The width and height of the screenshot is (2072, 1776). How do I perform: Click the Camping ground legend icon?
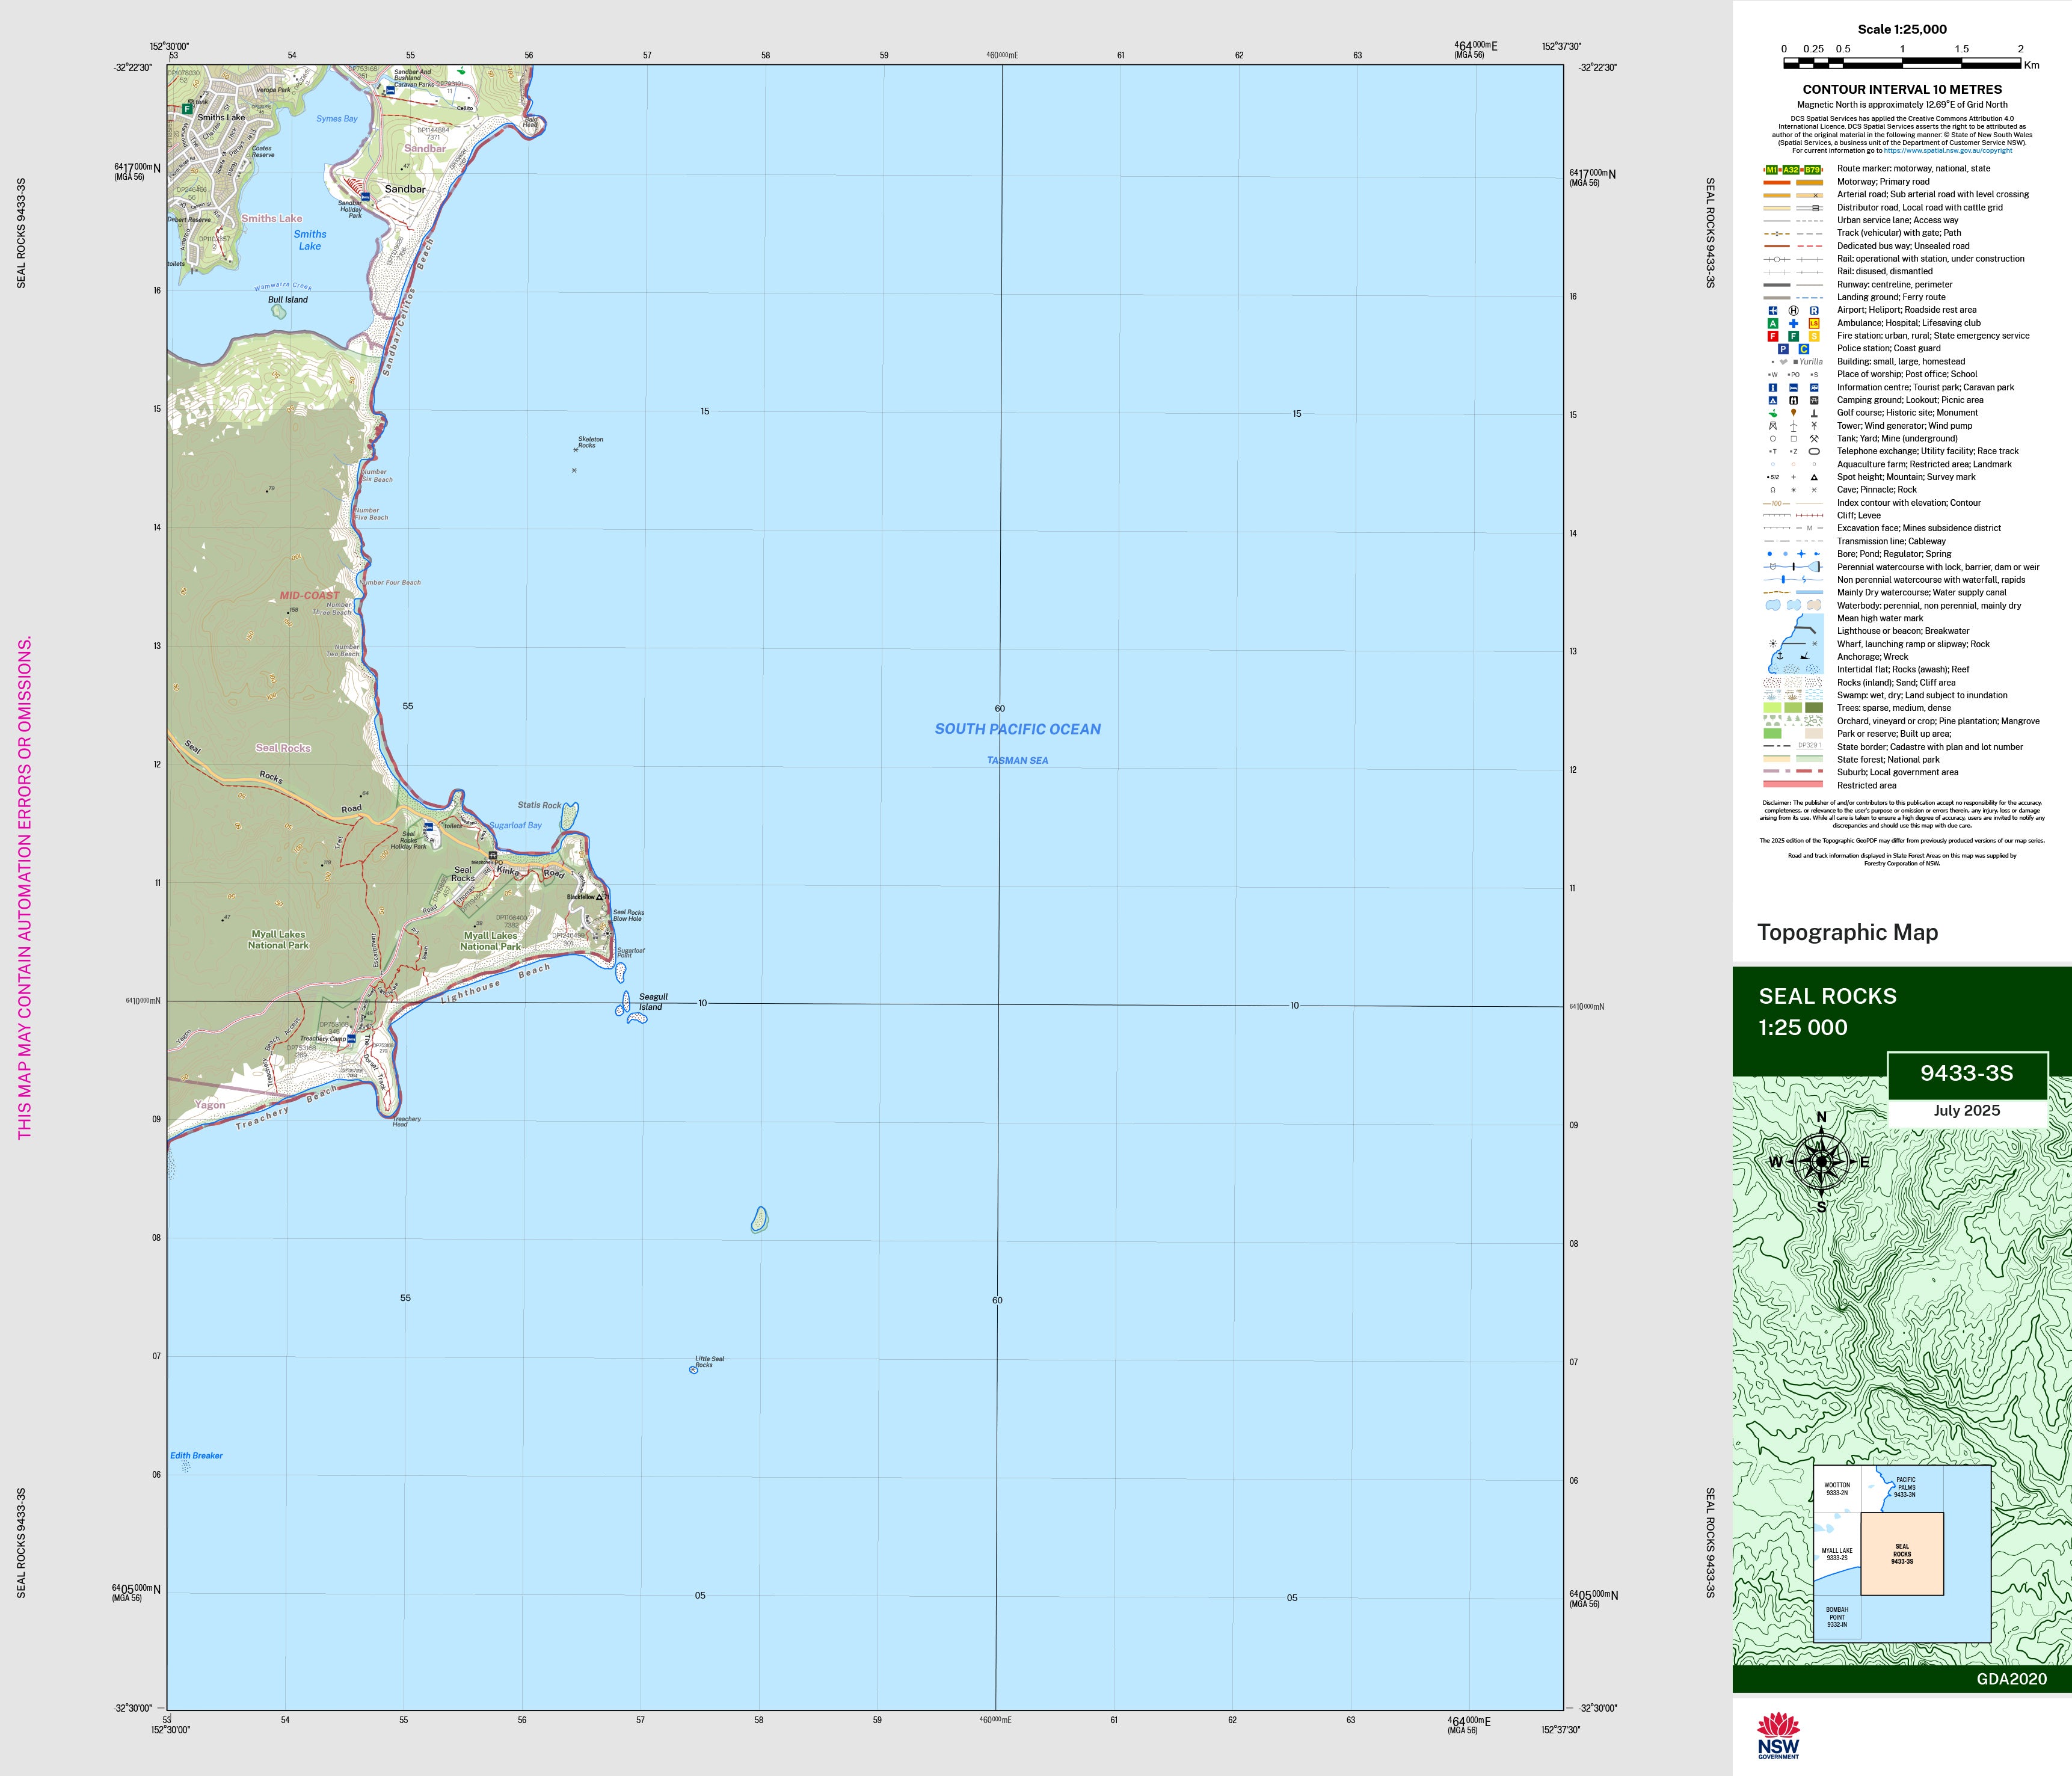[1772, 400]
